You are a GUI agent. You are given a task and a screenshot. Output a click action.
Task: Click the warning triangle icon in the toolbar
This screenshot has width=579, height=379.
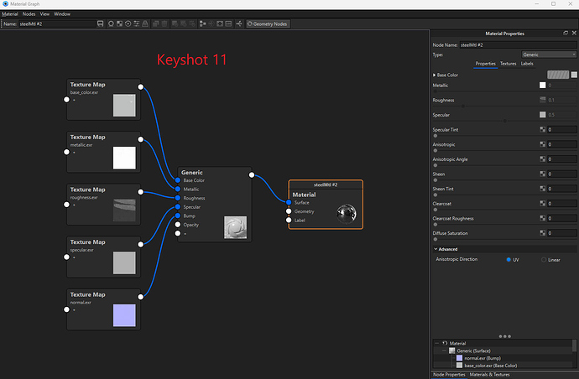[145, 23]
